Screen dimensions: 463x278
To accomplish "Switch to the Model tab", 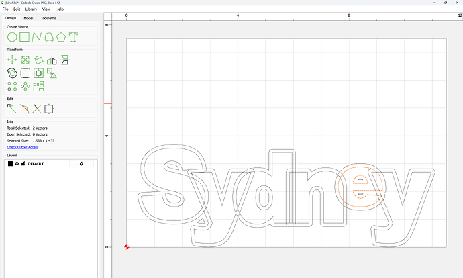I will [x=28, y=18].
